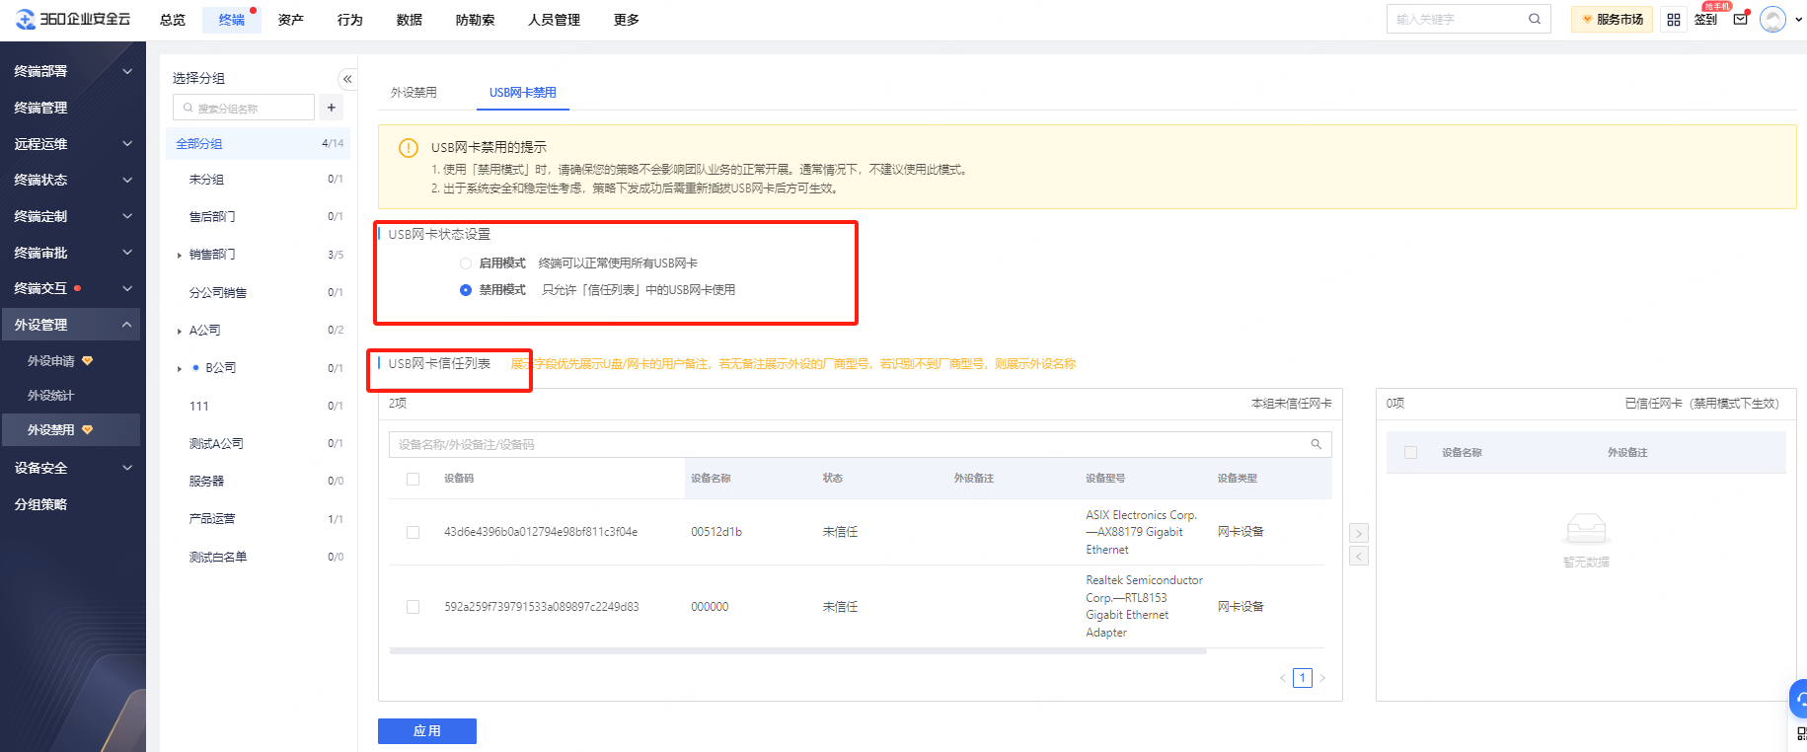Image resolution: width=1807 pixels, height=752 pixels.
Task: Expand the 销售部门 group tree node
Action: [179, 256]
